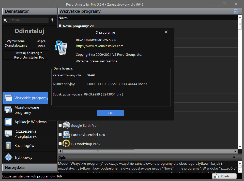Viewport: 244px width, 181px height.
Task: Click the Opis panel scroll up arrow
Action: click(240, 163)
